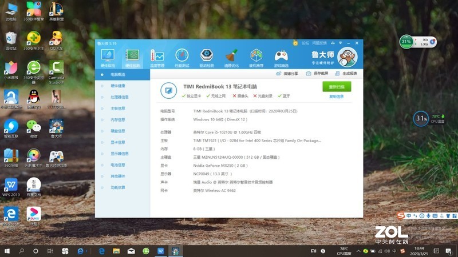Image resolution: width=458 pixels, height=257 pixels.
Task: Click Sogou input toolbar microphone icon
Action: (428, 216)
